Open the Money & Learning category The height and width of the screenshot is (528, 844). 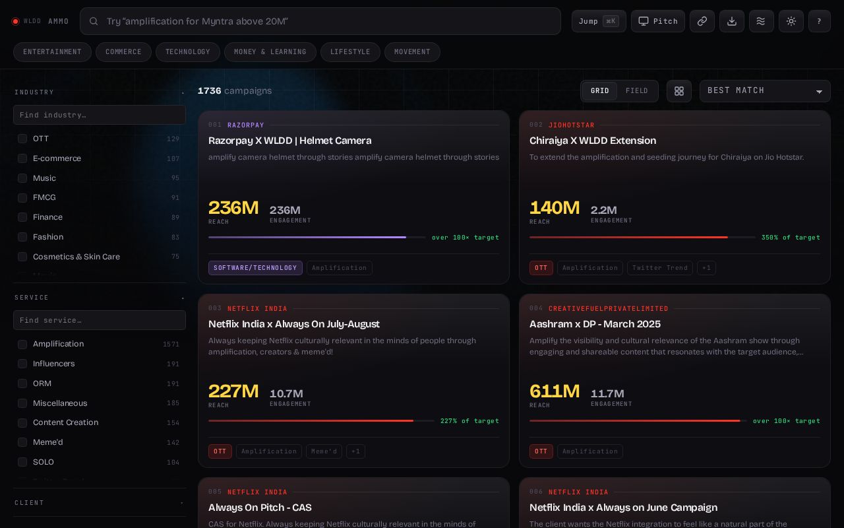(270, 52)
